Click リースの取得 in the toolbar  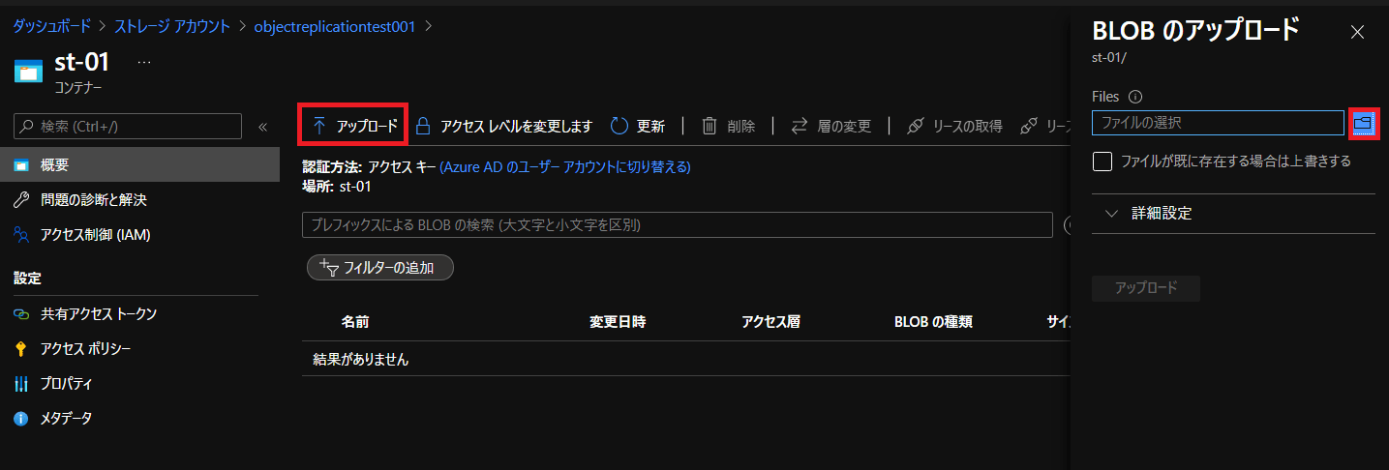954,126
